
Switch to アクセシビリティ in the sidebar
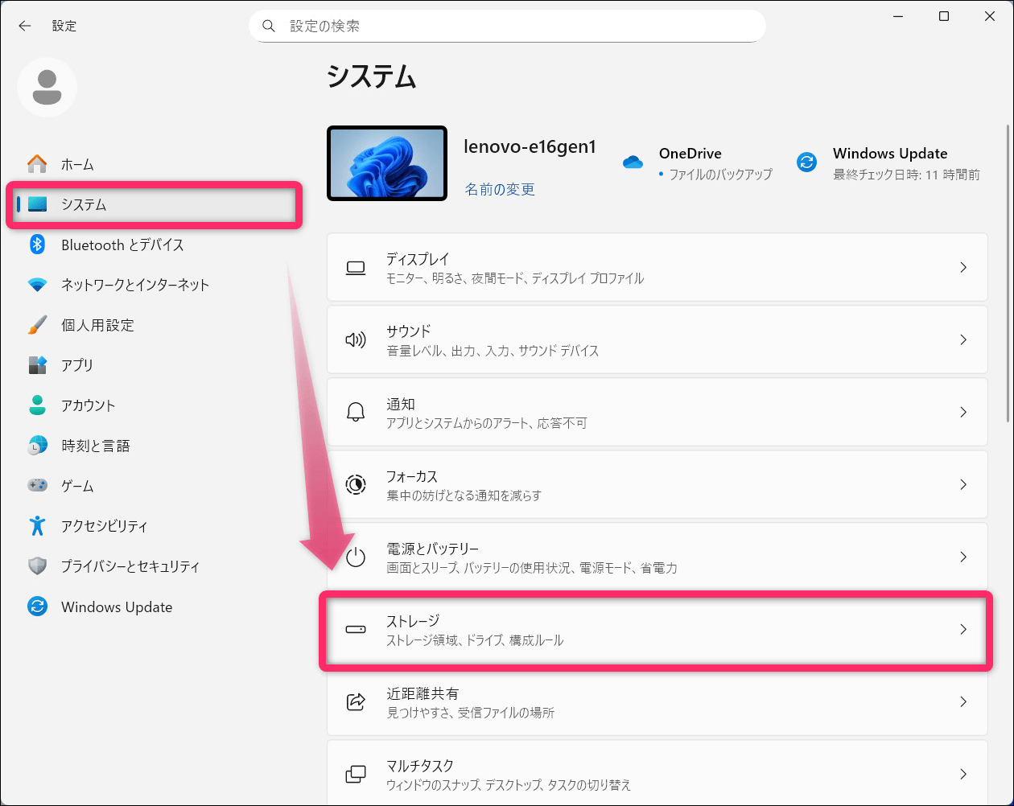click(x=104, y=526)
